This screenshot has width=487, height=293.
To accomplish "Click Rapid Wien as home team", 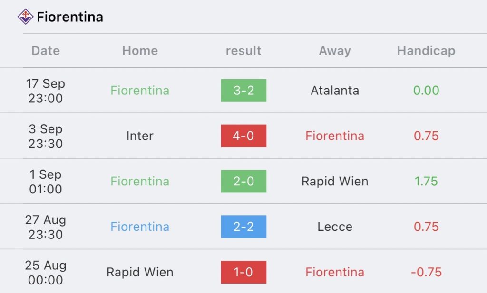I will click(140, 273).
